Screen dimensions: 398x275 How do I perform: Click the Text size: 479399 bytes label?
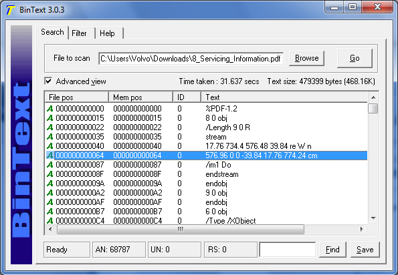[x=321, y=81]
